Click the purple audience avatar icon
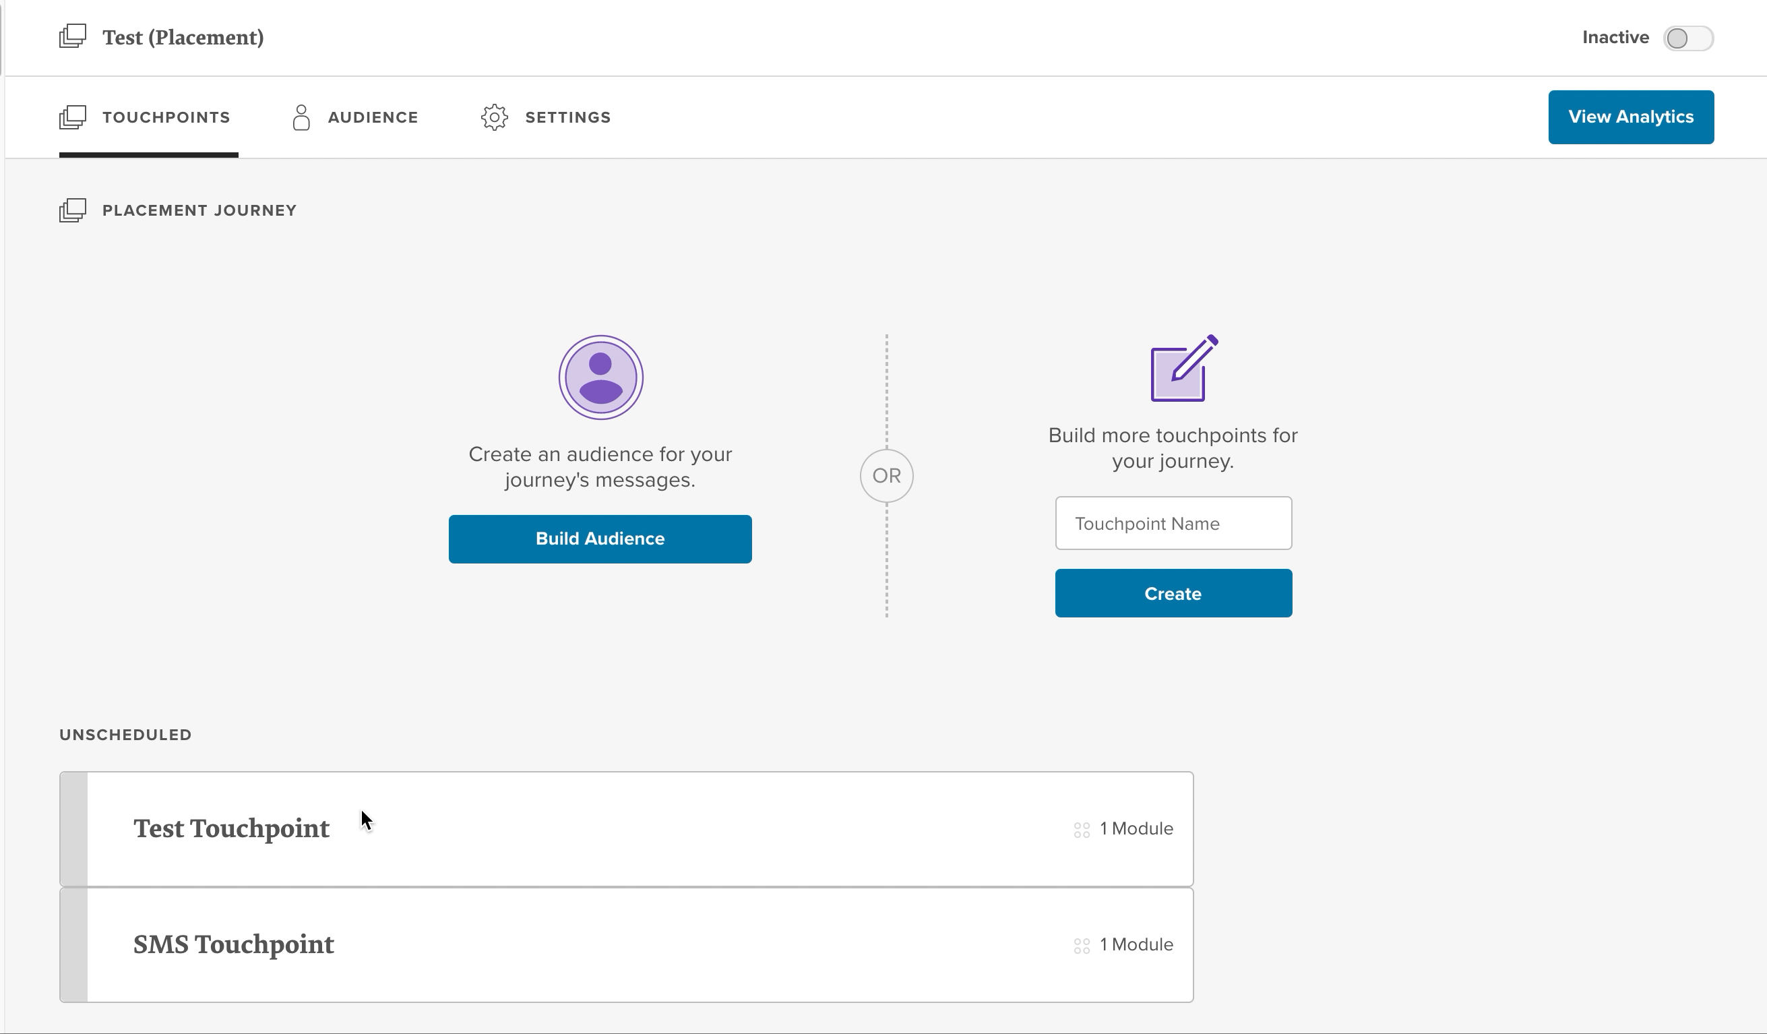The height and width of the screenshot is (1034, 1767). [601, 377]
